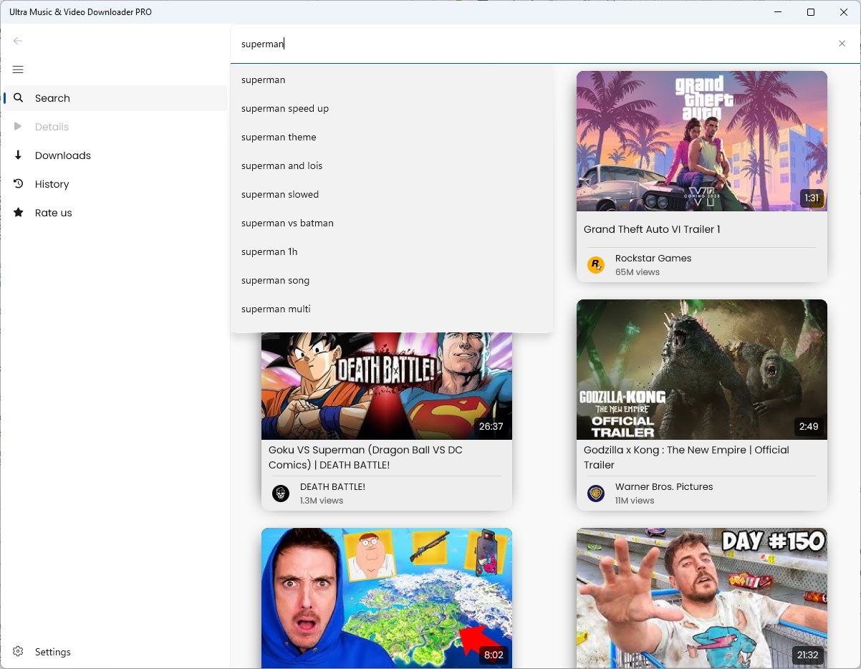Open the hamburger menu icon
The height and width of the screenshot is (669, 861).
point(18,69)
